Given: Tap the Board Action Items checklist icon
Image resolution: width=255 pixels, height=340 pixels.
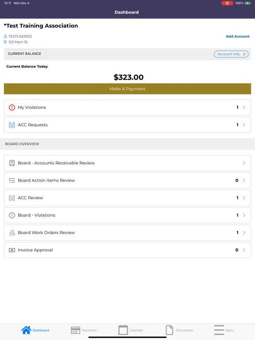Looking at the screenshot, I should (12, 181).
